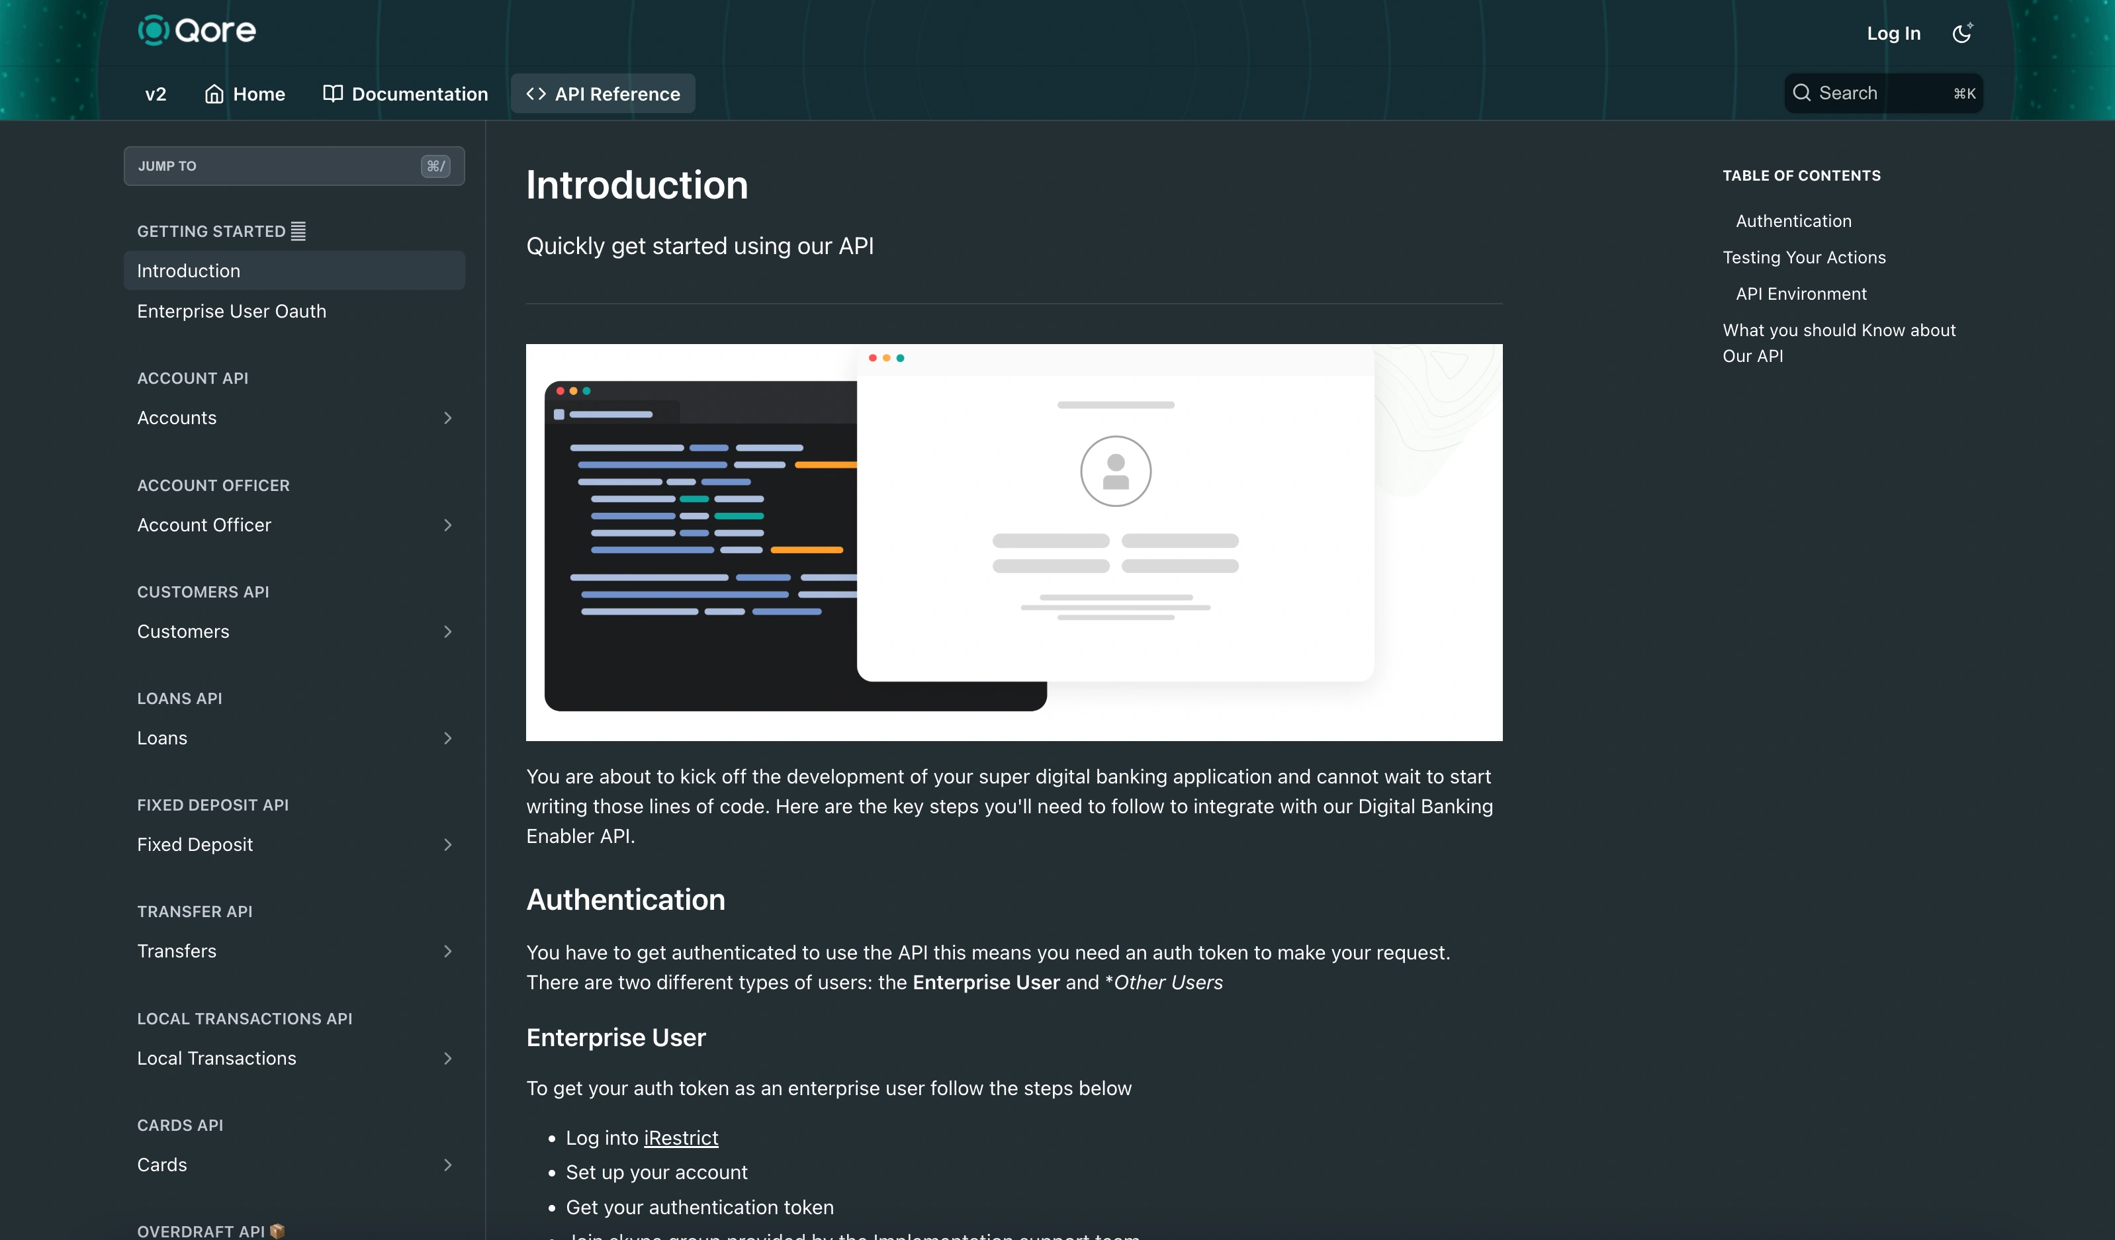
Task: Click 'Quickly get started using our API' subtitle
Action: 699,247
